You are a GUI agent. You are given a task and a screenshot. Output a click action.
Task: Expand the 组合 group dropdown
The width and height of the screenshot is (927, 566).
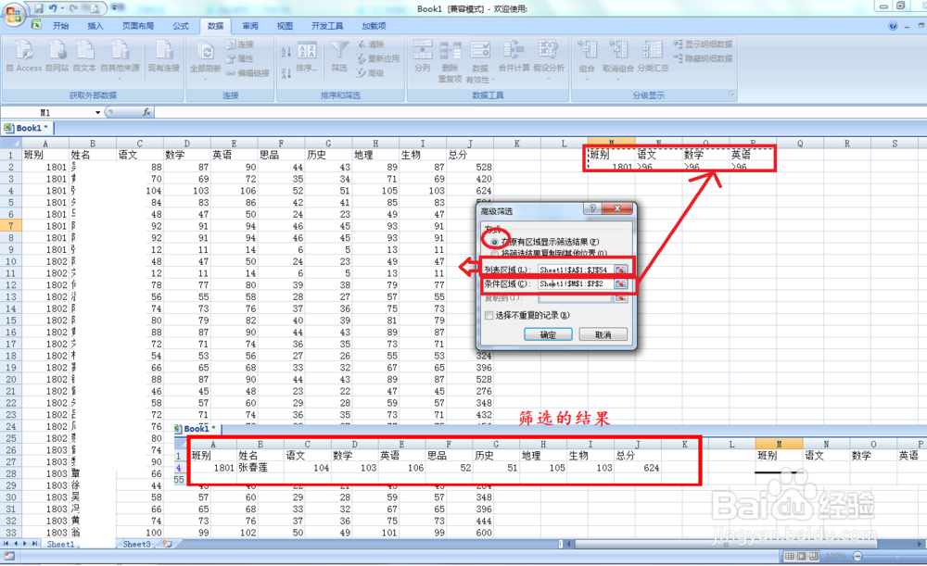587,78
